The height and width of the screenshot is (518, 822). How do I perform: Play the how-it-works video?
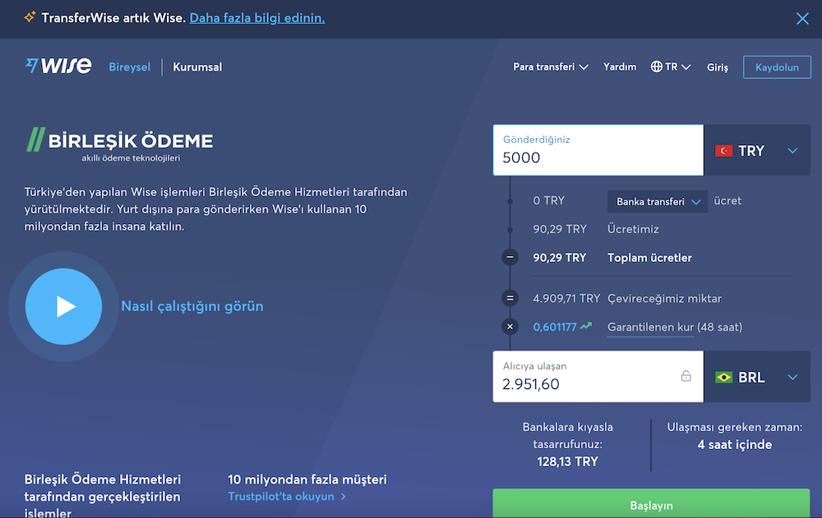[x=63, y=306]
